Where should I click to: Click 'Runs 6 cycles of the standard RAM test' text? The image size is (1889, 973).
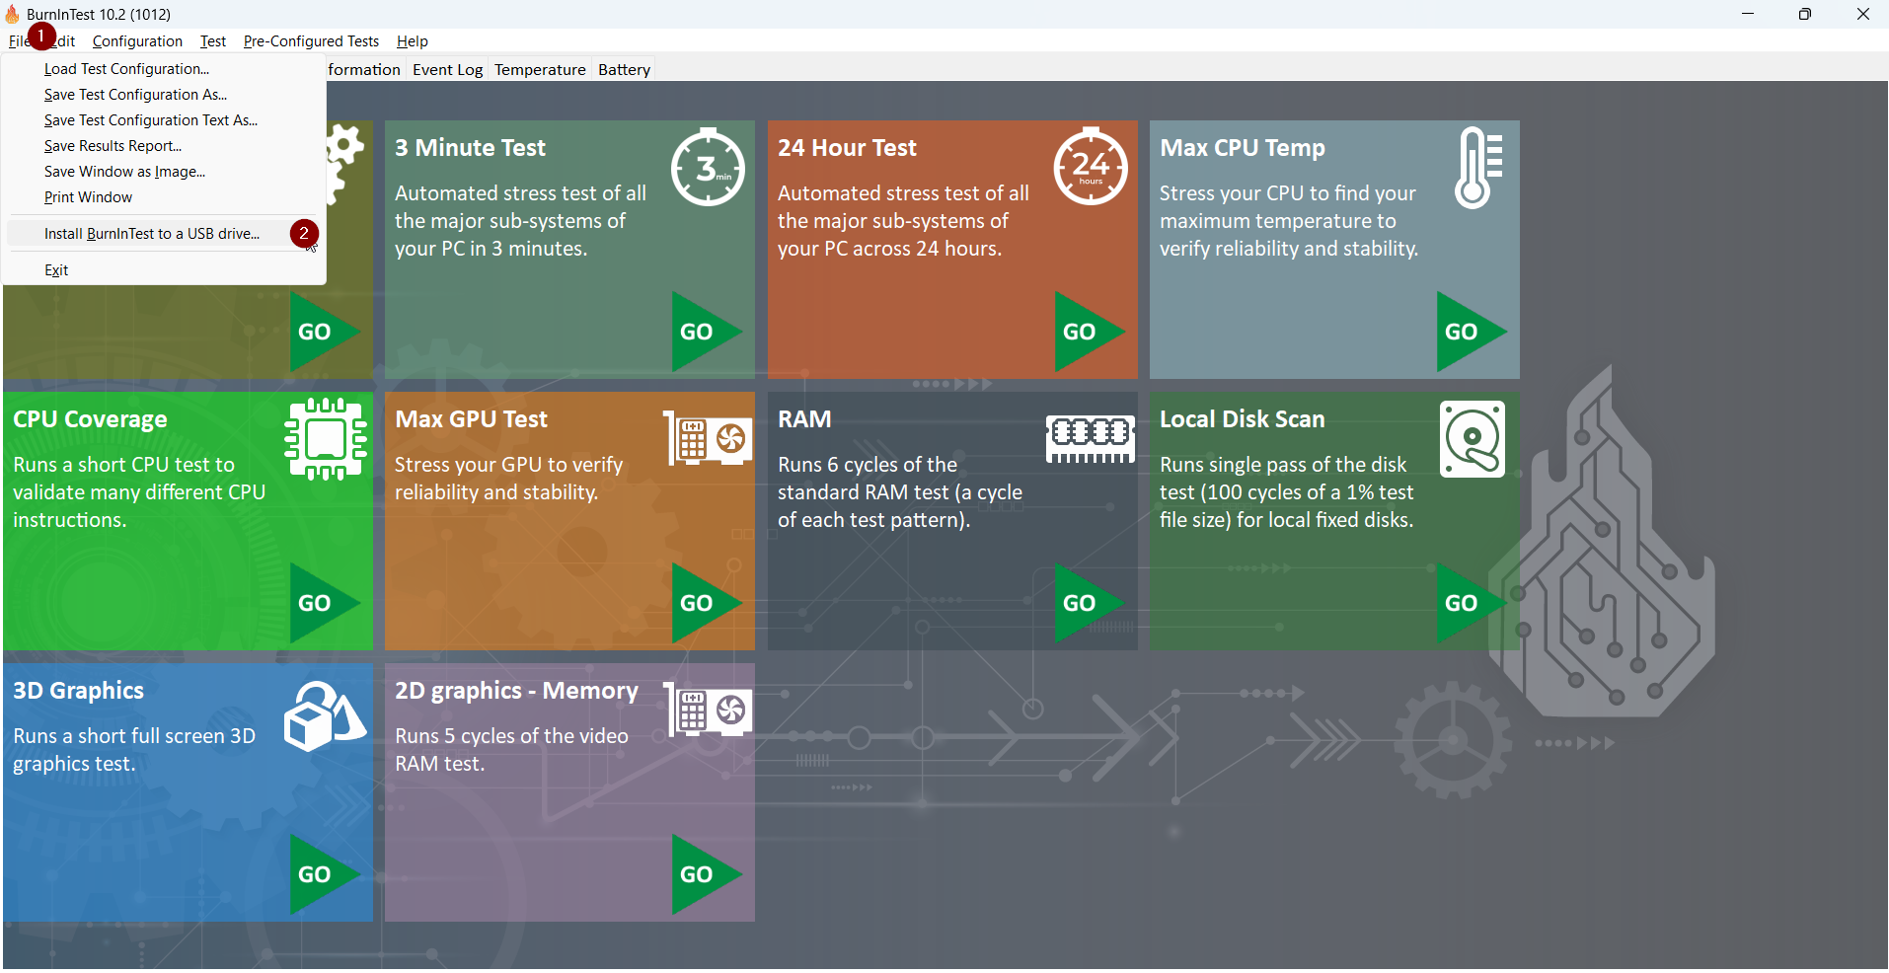(x=900, y=492)
